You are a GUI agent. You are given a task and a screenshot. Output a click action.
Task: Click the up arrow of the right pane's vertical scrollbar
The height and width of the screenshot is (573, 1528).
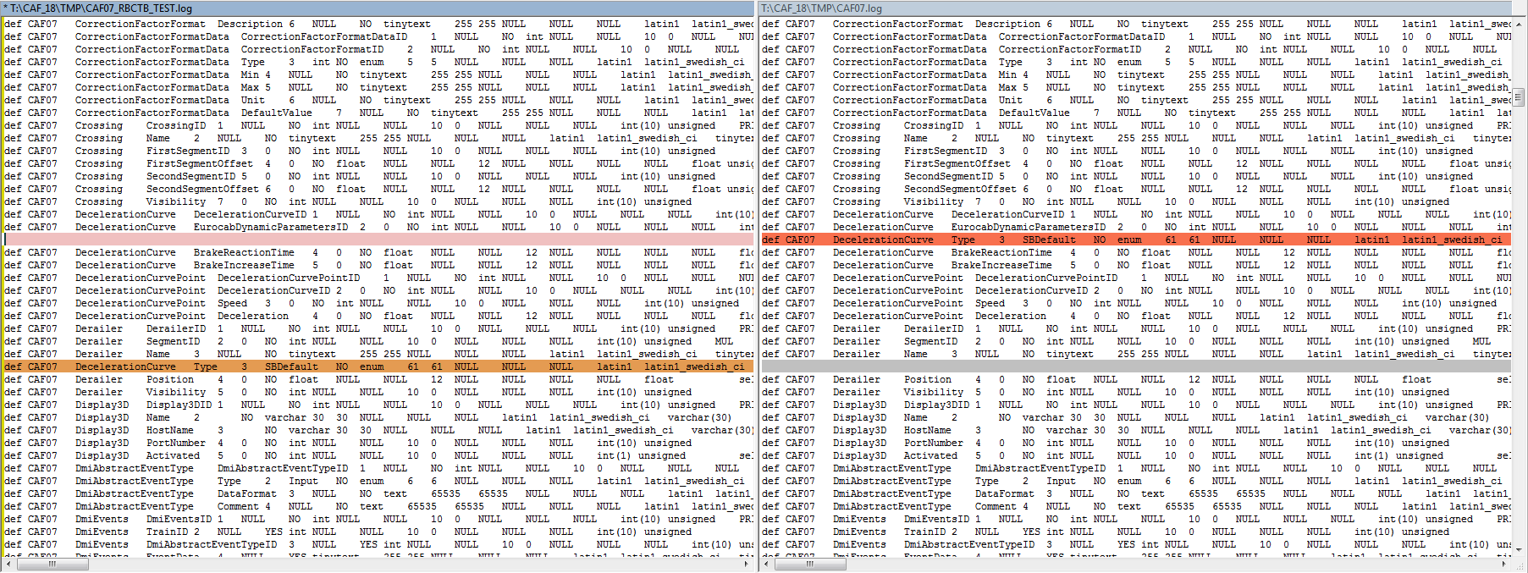click(x=1520, y=24)
